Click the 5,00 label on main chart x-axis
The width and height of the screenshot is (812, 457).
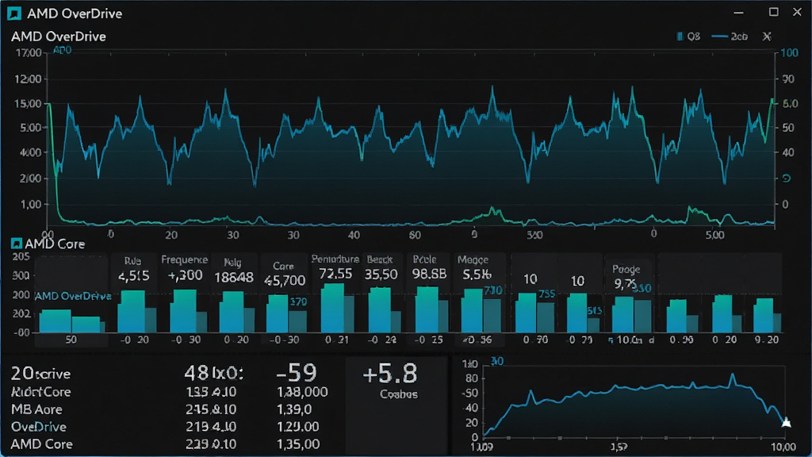pyautogui.click(x=714, y=235)
